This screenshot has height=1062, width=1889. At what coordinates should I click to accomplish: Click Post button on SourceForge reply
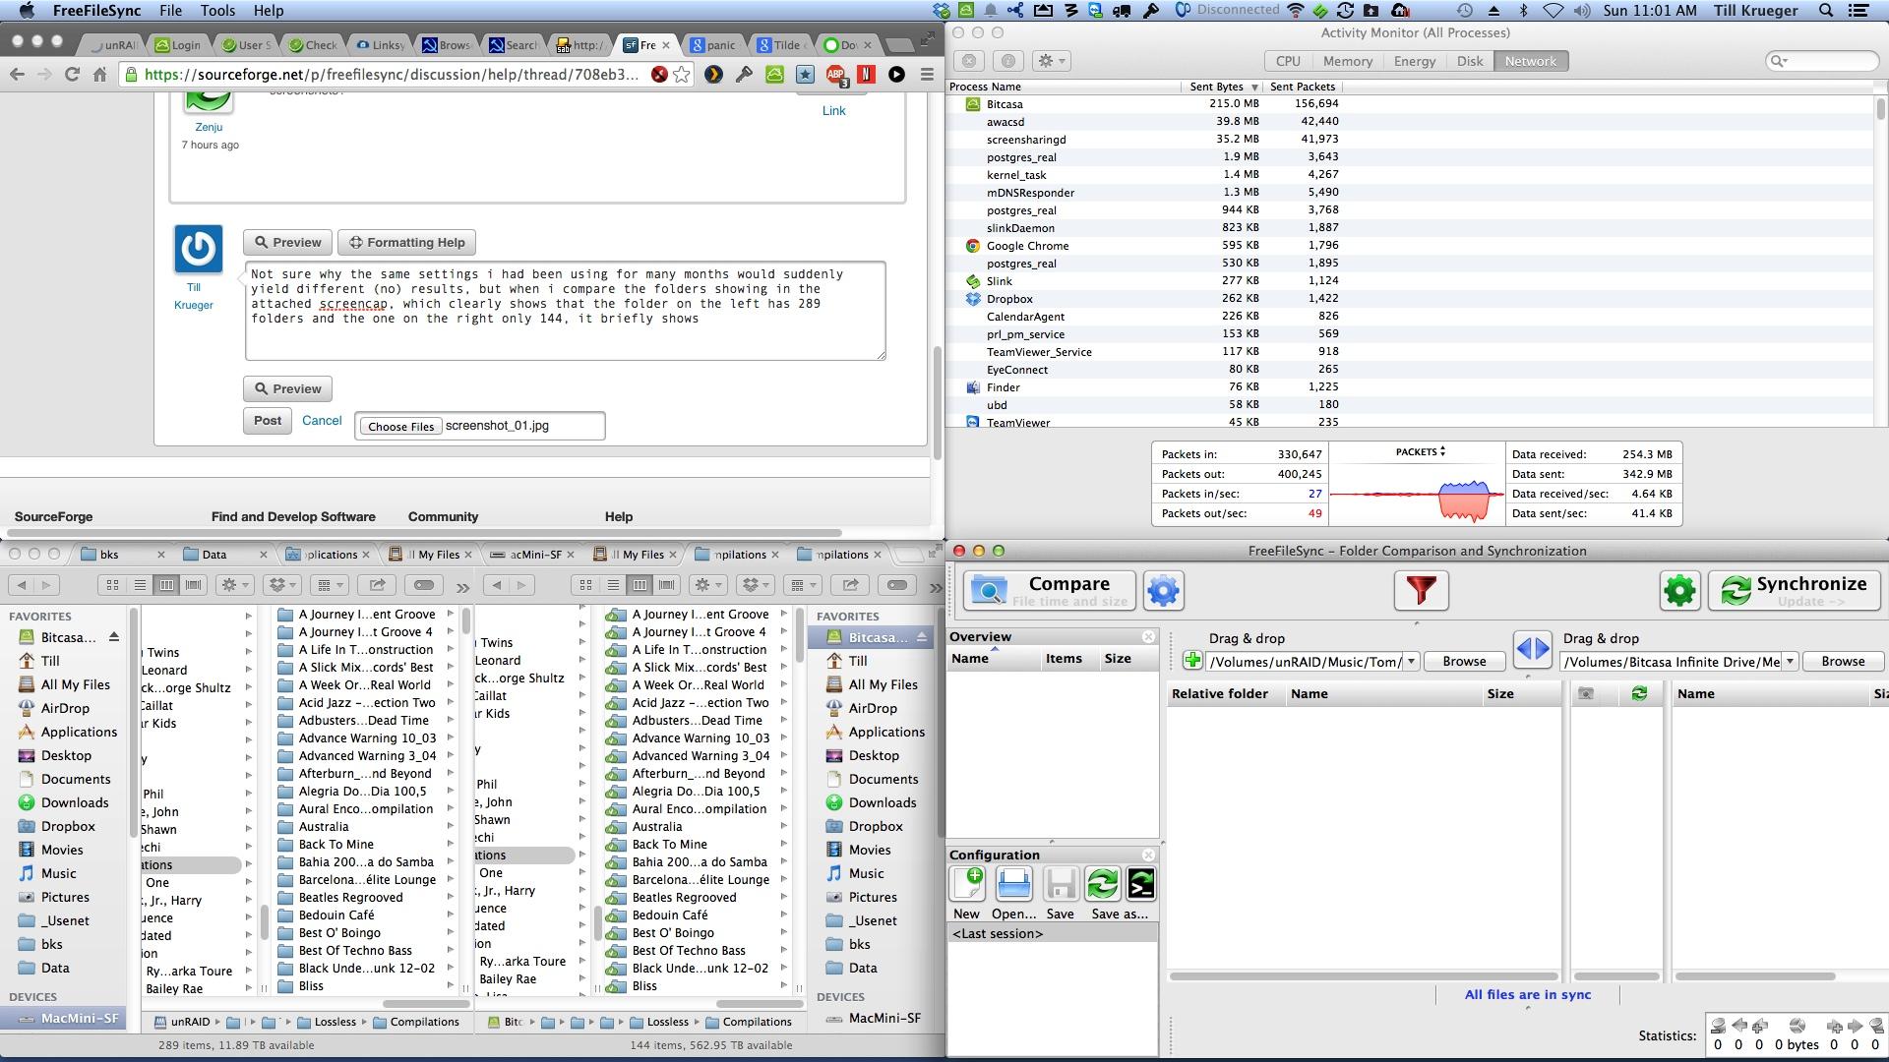pyautogui.click(x=268, y=421)
